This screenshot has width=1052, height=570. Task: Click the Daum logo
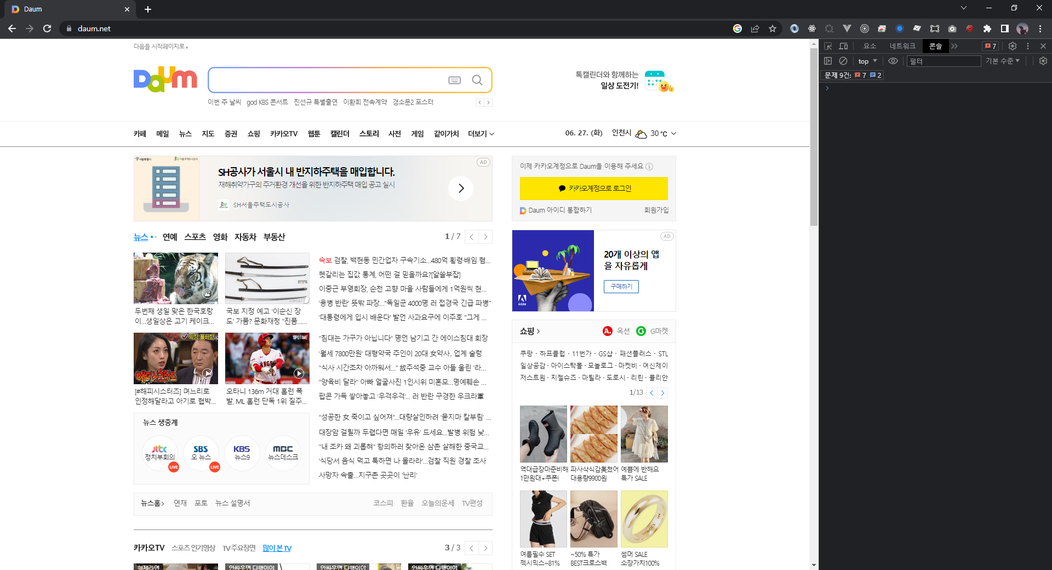click(165, 79)
